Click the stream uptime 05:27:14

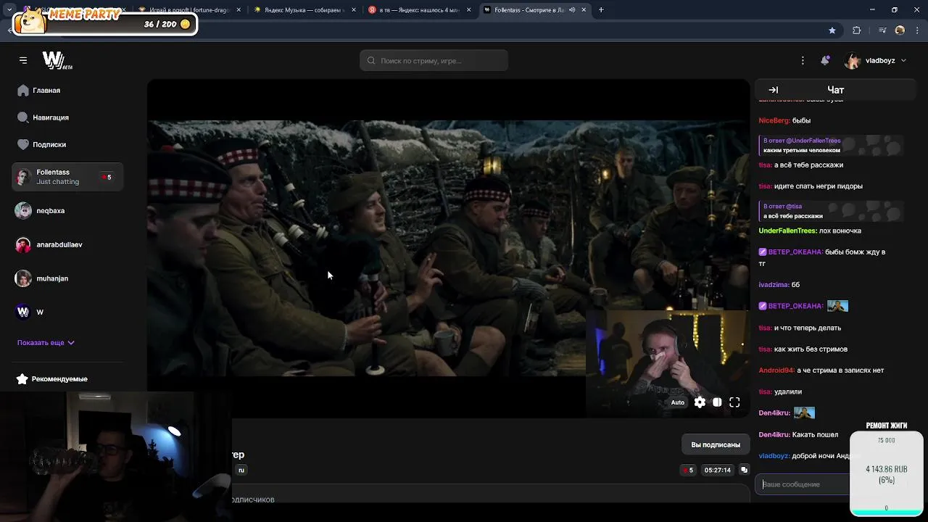(717, 470)
